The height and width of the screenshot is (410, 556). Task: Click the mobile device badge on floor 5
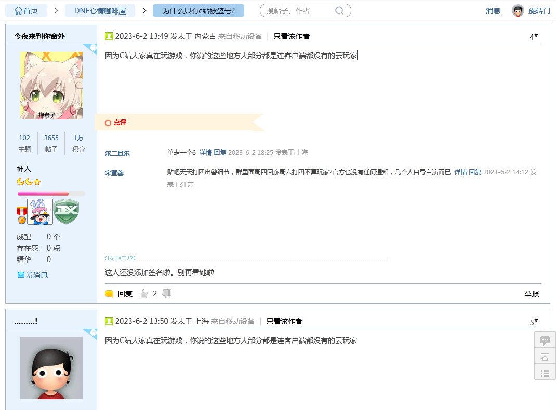[x=92, y=333]
